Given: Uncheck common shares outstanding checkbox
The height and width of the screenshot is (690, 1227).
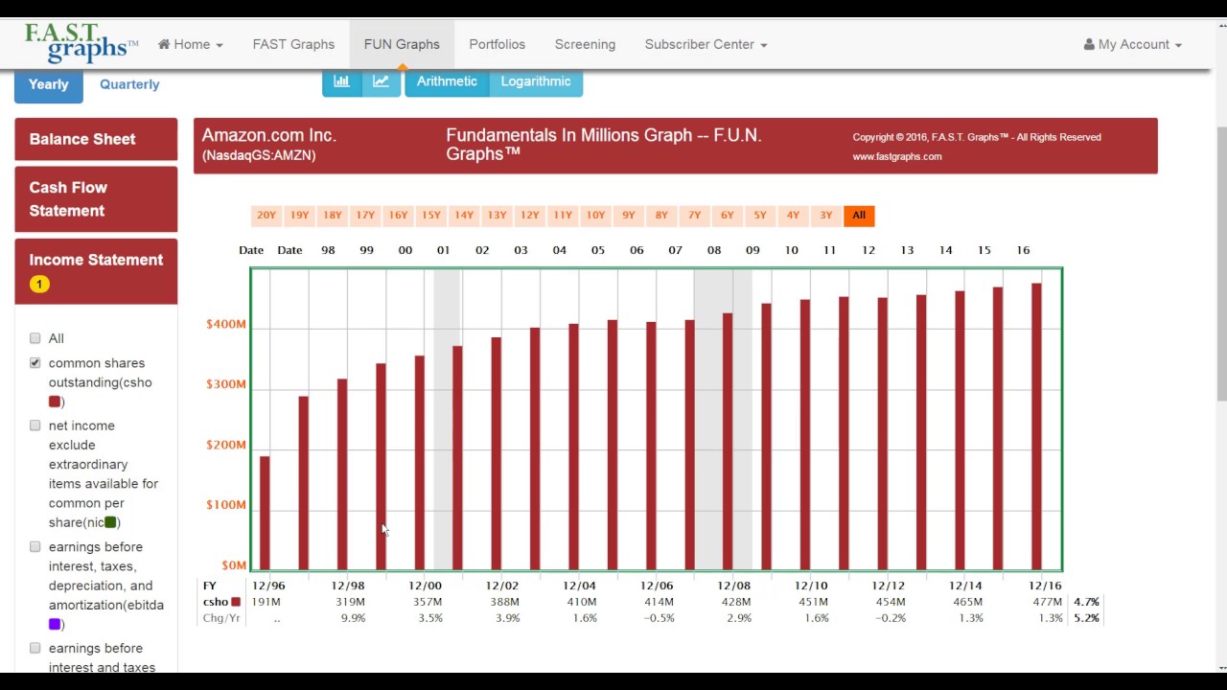Looking at the screenshot, I should tap(35, 363).
